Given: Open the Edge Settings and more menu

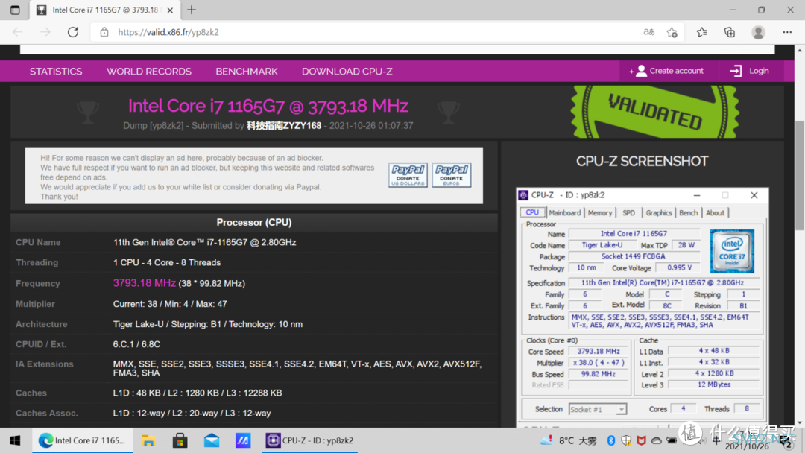Looking at the screenshot, I should [787, 32].
